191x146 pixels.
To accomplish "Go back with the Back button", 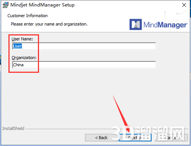I will [101, 138].
